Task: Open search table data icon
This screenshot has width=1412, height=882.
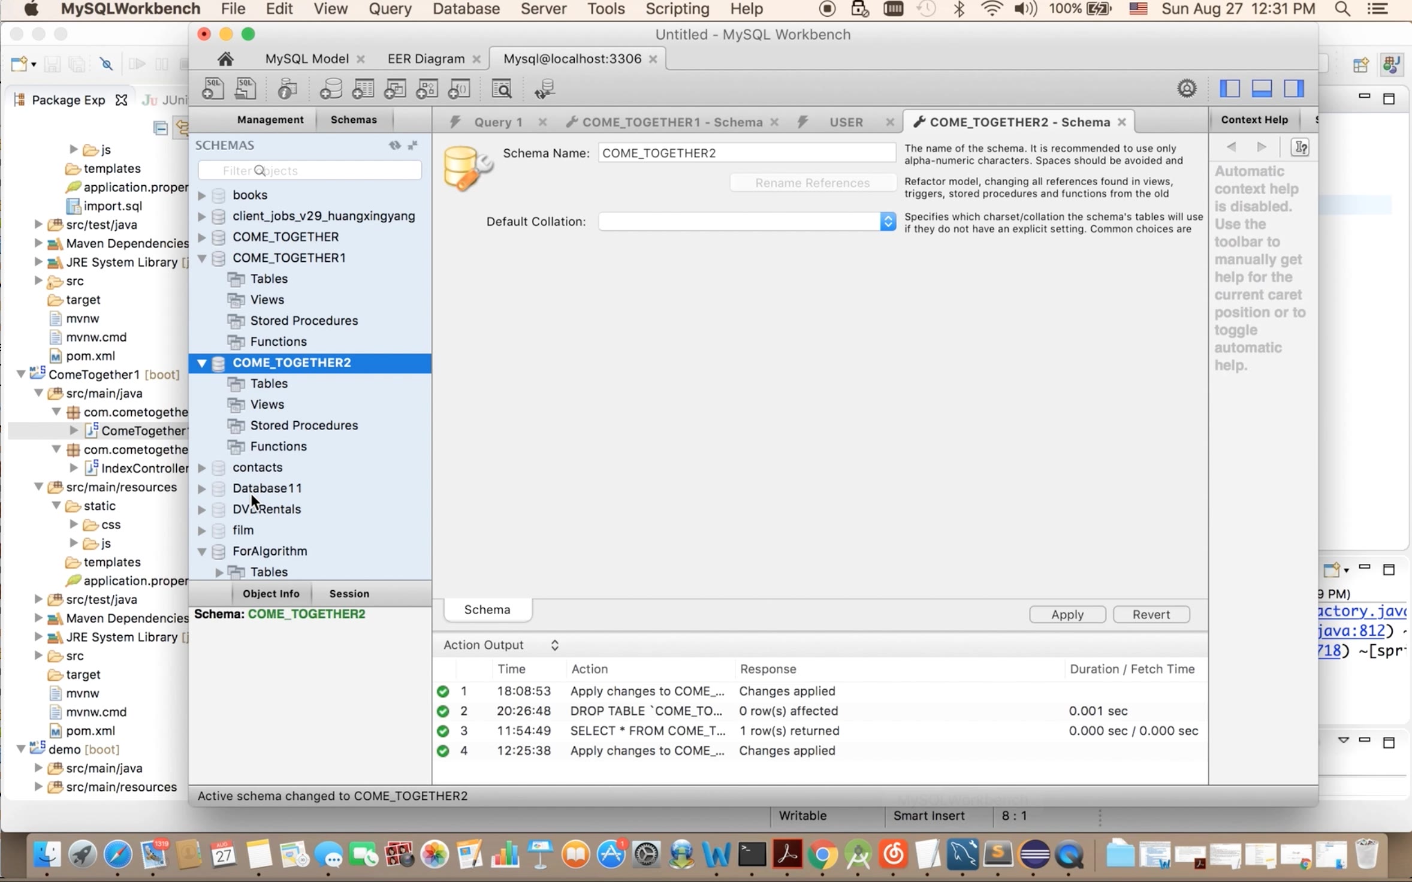Action: 501,89
